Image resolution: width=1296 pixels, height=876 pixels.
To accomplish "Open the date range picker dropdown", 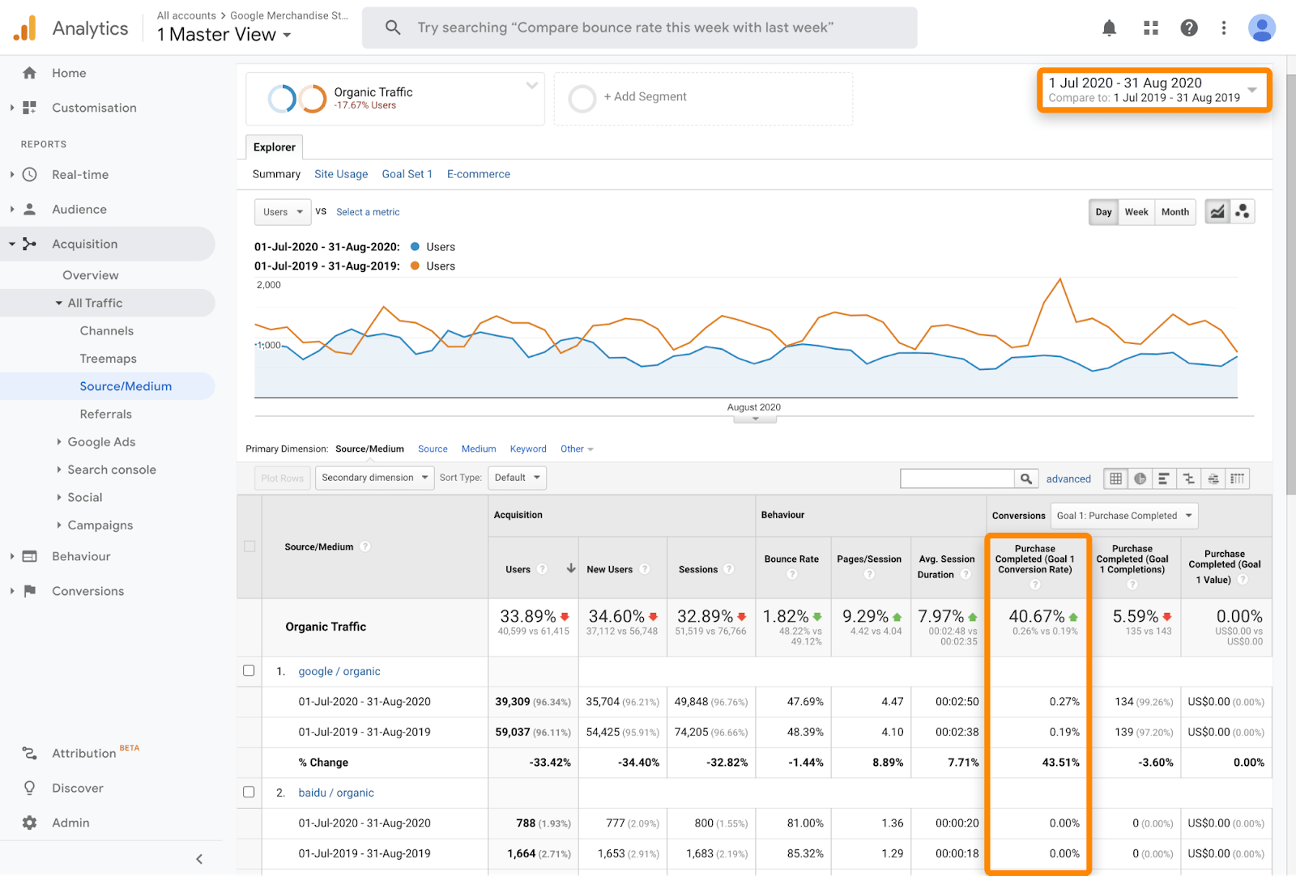I will [x=1153, y=90].
